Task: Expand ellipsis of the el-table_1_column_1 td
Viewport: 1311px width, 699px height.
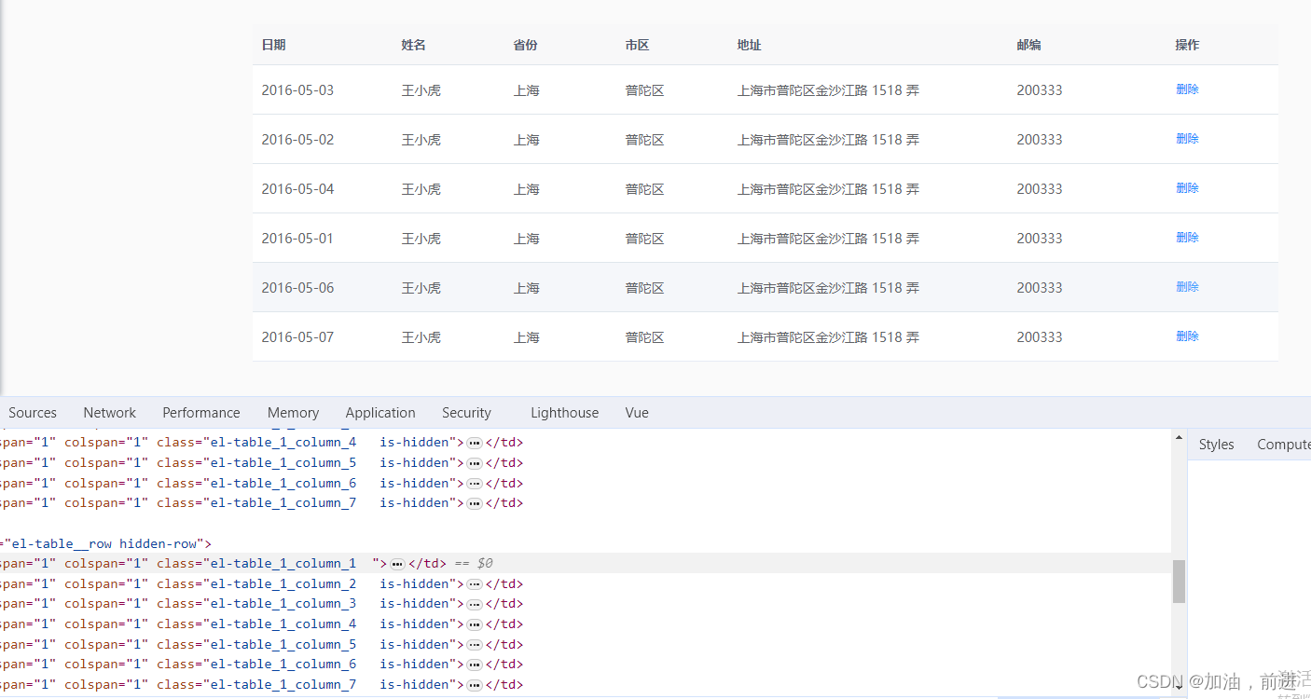Action: pyautogui.click(x=397, y=564)
